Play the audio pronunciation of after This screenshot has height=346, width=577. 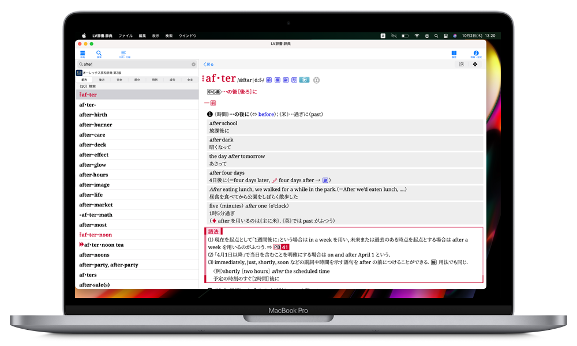click(304, 80)
